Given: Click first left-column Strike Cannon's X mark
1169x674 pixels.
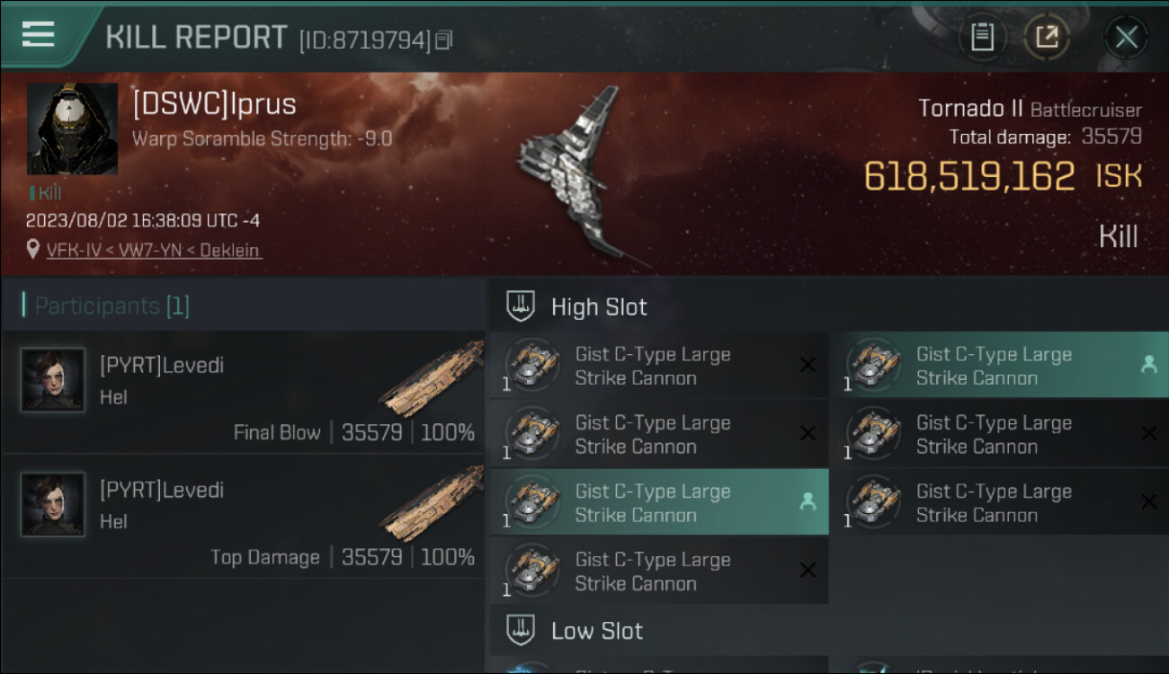Looking at the screenshot, I should tap(808, 365).
